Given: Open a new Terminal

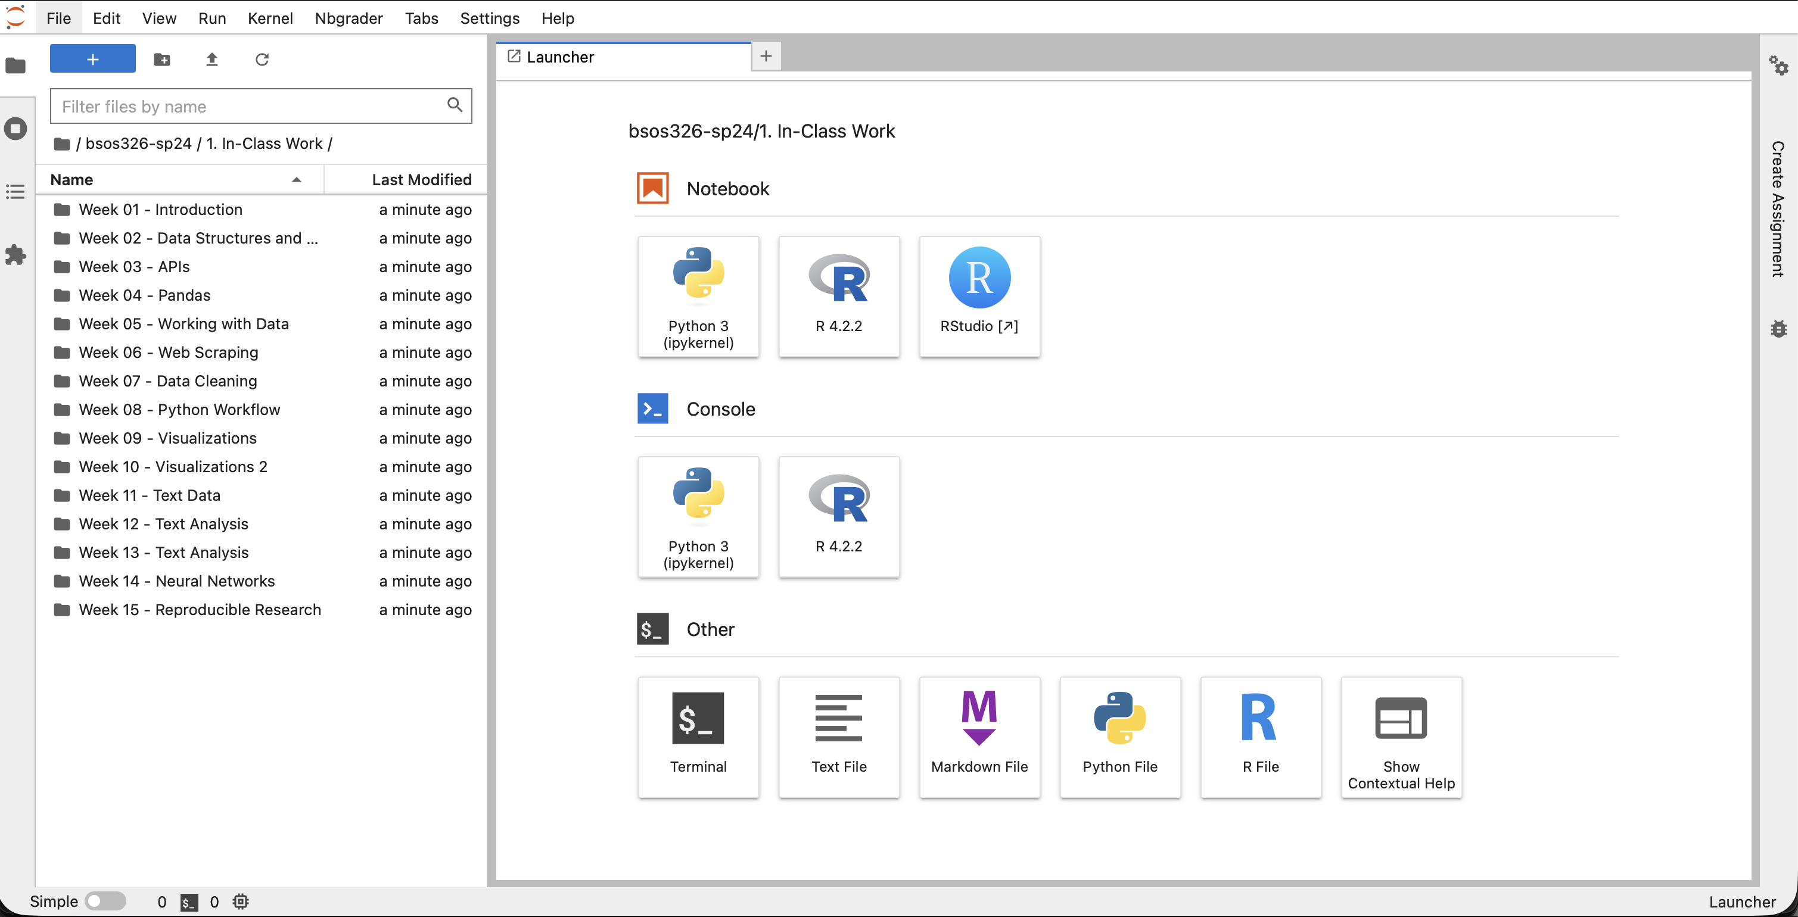Looking at the screenshot, I should [x=698, y=737].
